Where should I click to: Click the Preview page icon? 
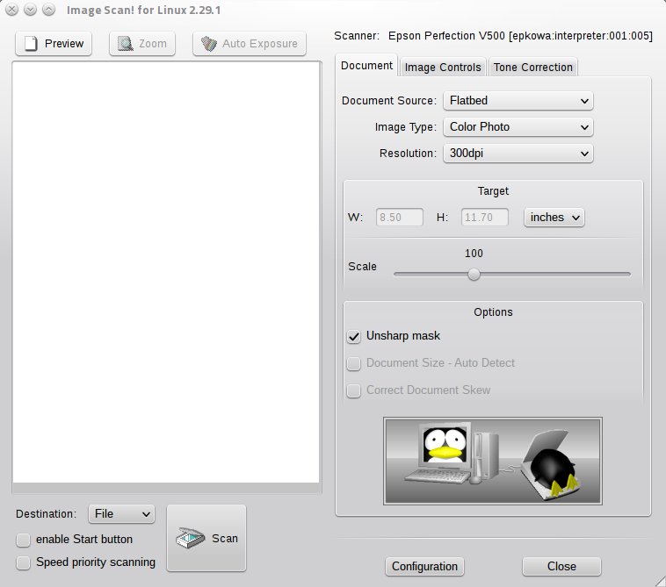pyautogui.click(x=33, y=44)
